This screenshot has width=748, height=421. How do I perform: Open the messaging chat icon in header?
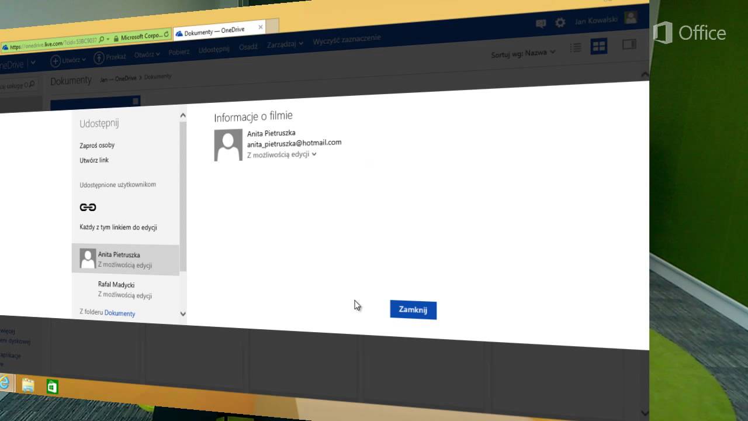(541, 23)
